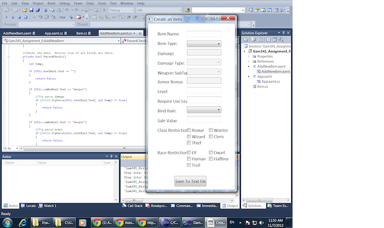This screenshot has width=384, height=228.
Task: Pin the Solution Explorer panel via pushpin icon
Action: [284, 33]
